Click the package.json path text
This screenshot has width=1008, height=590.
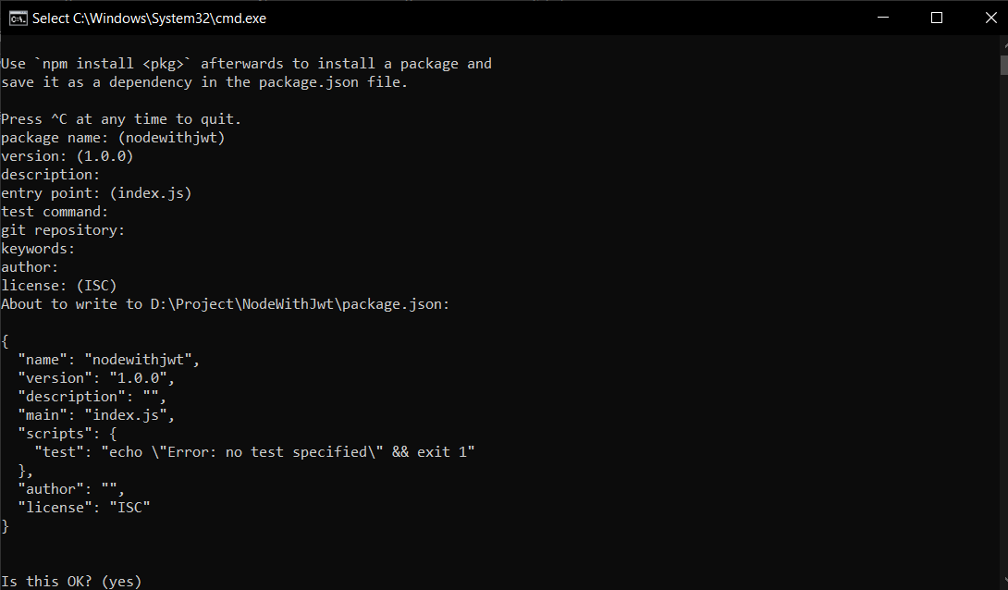coord(300,304)
